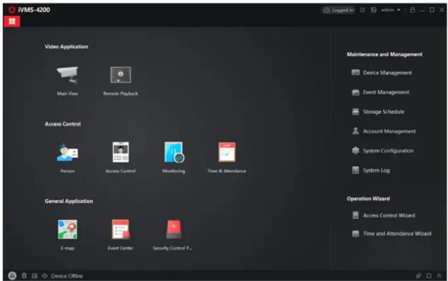Viewport: 448px width, 281px height.
Task: Click the picture icon in status bar
Action: (x=35, y=276)
